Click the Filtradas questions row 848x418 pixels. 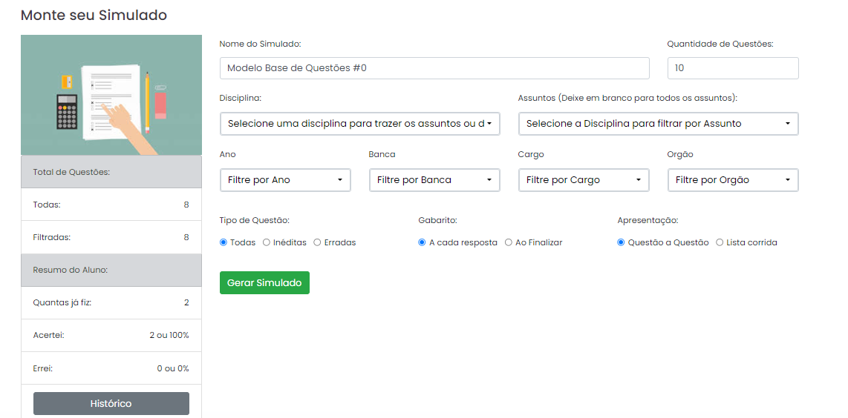tap(111, 237)
